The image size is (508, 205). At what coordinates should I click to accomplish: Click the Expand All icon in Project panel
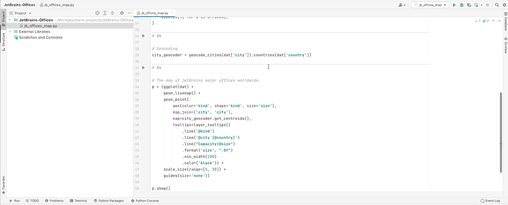tap(105, 13)
